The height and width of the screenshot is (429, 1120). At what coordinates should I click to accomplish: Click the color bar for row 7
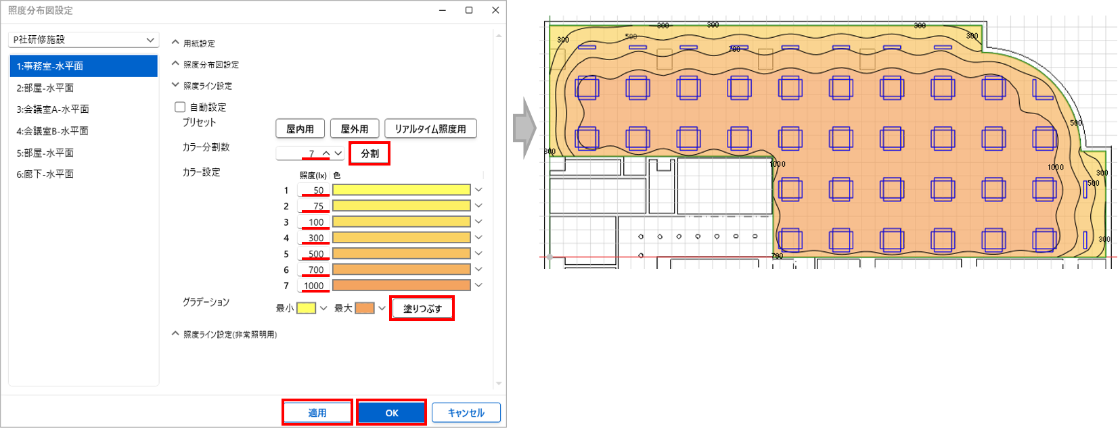tap(401, 286)
